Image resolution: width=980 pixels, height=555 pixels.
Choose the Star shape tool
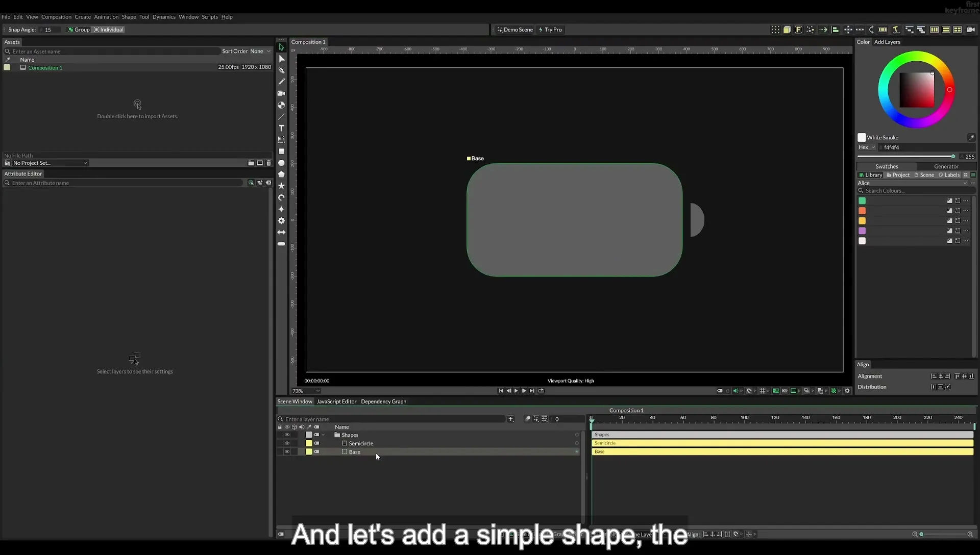pyautogui.click(x=281, y=186)
